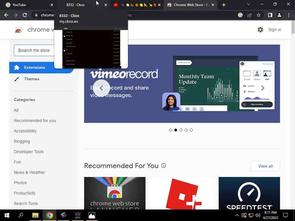Click the Chrome Web Store logo
The image size is (295, 221).
[18, 30]
